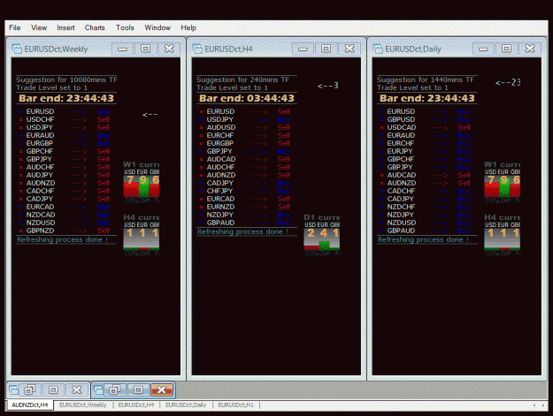Maximize the second minimized window
This screenshot has width=553, height=416.
click(x=138, y=390)
